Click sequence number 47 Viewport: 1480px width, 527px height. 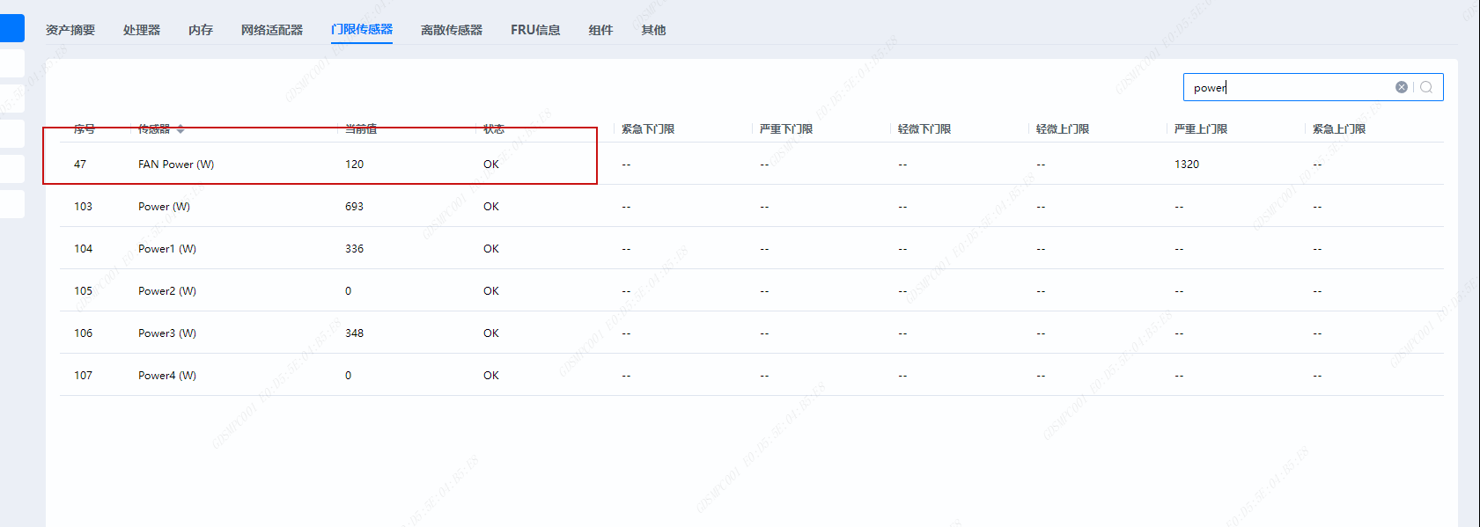click(80, 165)
